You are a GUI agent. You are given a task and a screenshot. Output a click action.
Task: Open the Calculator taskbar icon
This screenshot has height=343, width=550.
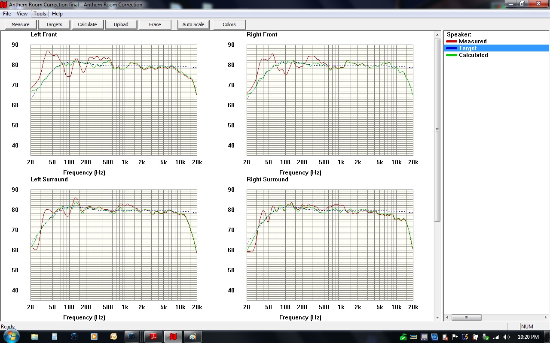55,337
